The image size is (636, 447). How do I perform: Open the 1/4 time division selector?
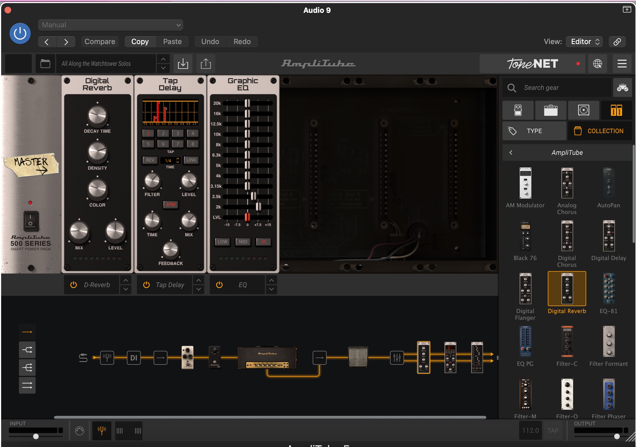point(170,160)
